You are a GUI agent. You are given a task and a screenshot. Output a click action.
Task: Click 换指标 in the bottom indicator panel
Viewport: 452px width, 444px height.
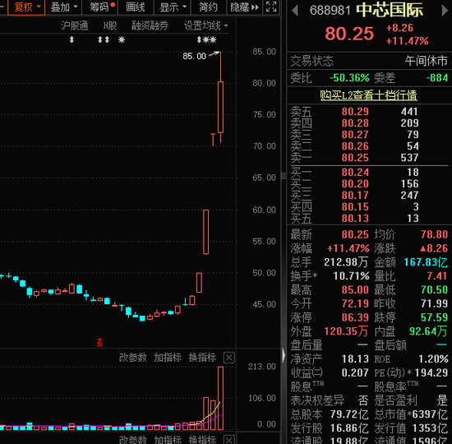(x=202, y=440)
